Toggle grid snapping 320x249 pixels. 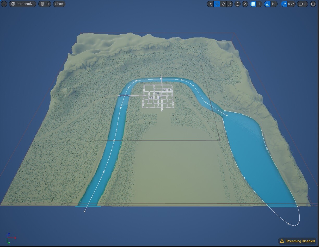[x=253, y=4]
